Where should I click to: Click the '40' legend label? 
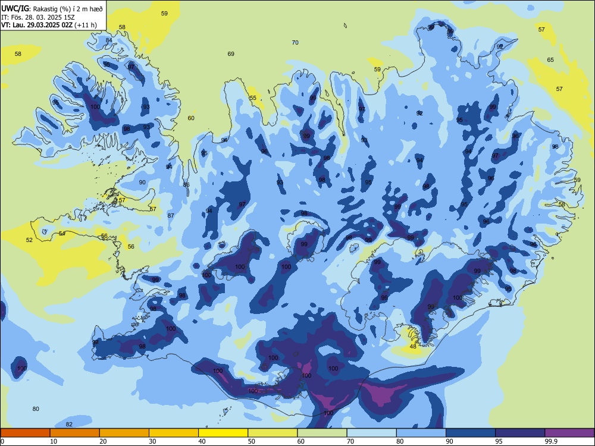tap(202, 441)
